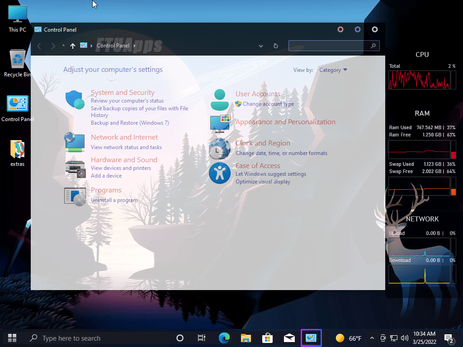The image size is (463, 347).
Task: Expand the root breadcrumb chevron before Control Panel
Action: pyautogui.click(x=91, y=46)
